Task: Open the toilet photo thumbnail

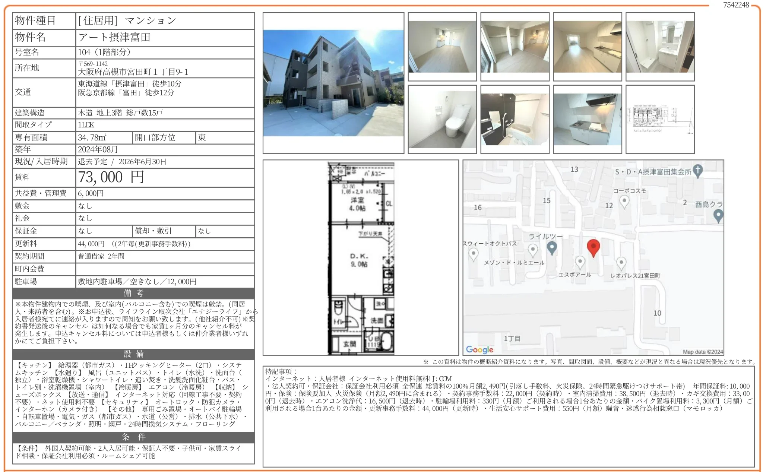Action: pos(442,119)
